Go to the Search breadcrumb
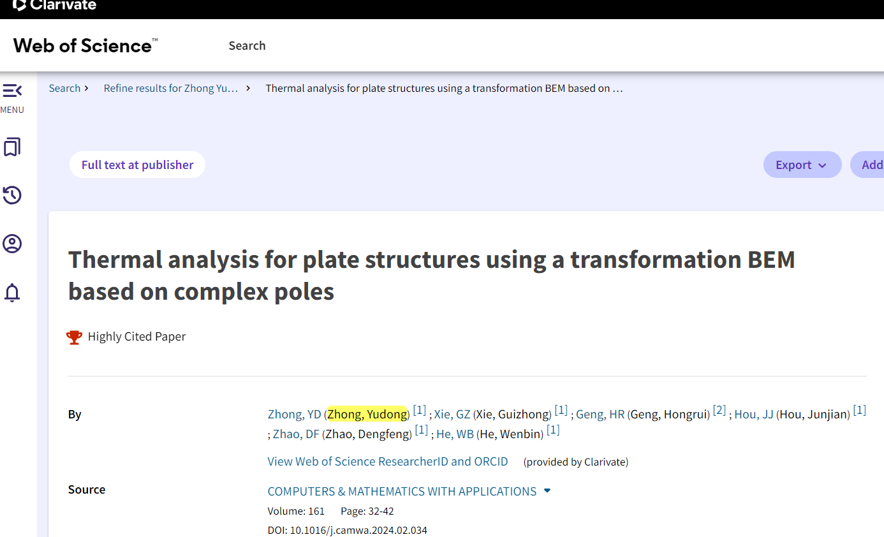Screen dimensions: 884x537 pyautogui.click(x=64, y=88)
